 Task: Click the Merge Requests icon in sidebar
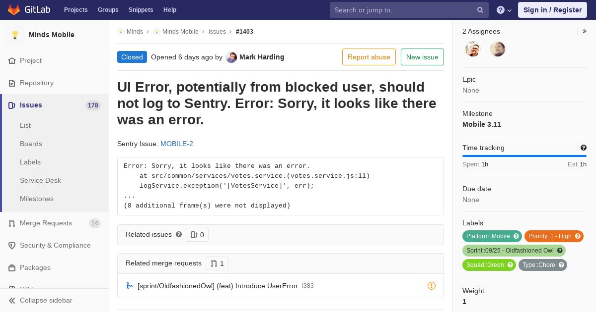(12, 223)
